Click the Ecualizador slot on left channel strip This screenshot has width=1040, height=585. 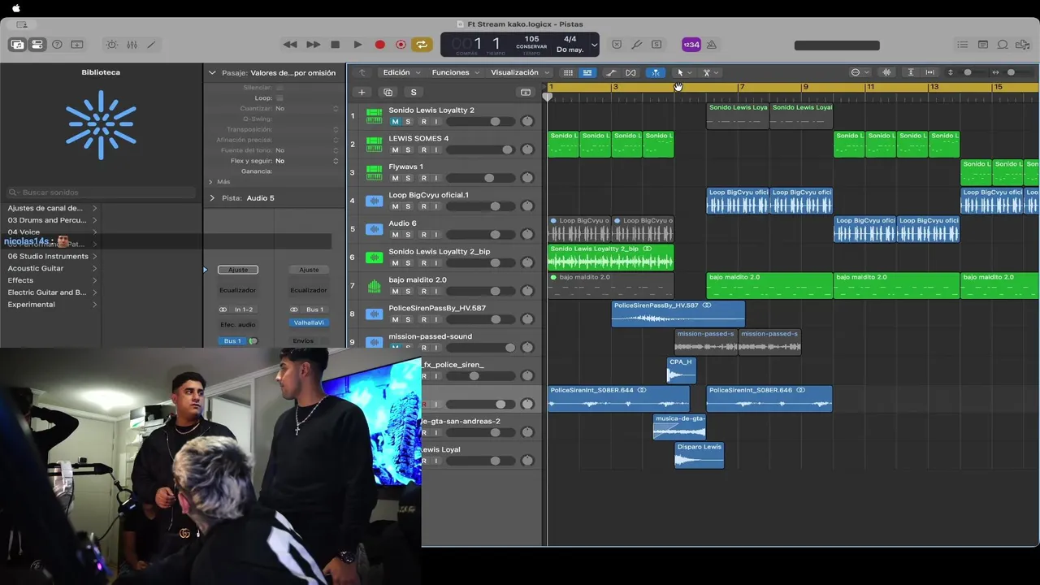coord(238,290)
